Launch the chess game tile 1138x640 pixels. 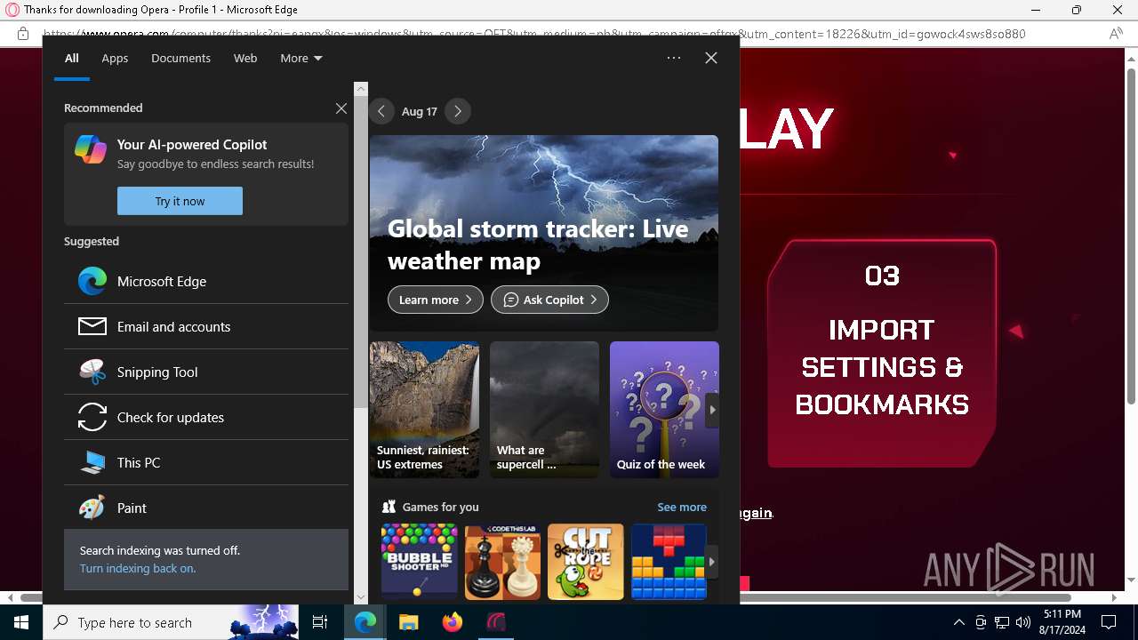[502, 561]
